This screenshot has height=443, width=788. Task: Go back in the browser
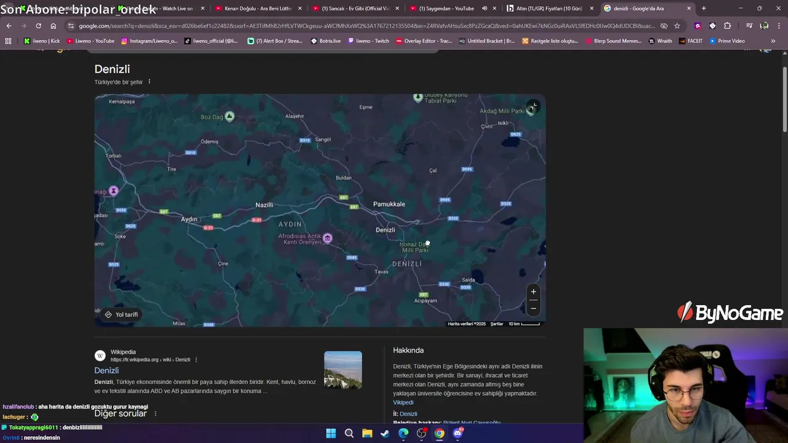pyautogui.click(x=9, y=26)
